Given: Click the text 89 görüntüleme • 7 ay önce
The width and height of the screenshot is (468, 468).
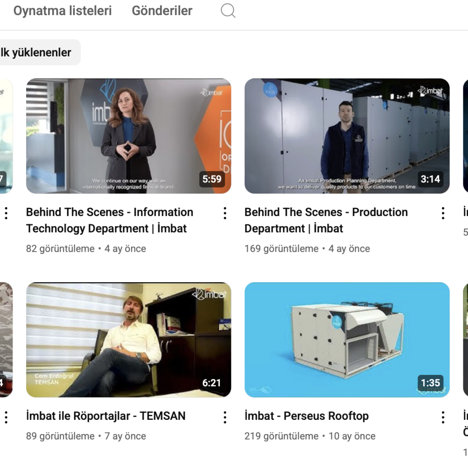Looking at the screenshot, I should (86, 436).
